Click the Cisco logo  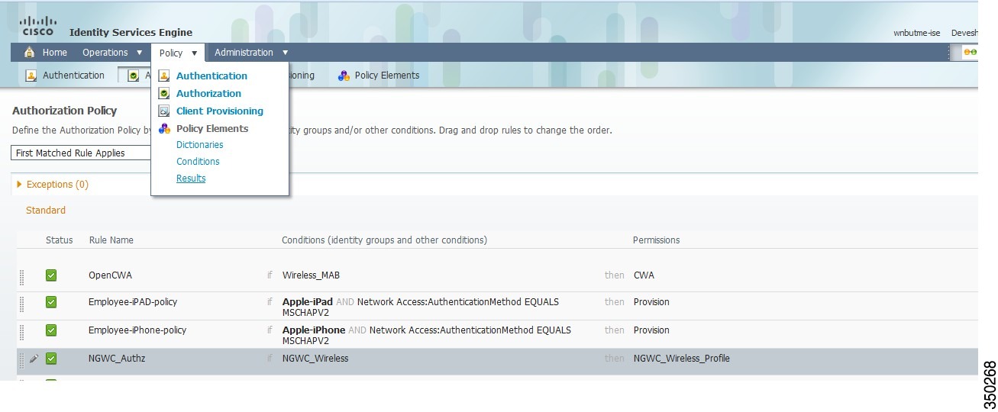38,25
